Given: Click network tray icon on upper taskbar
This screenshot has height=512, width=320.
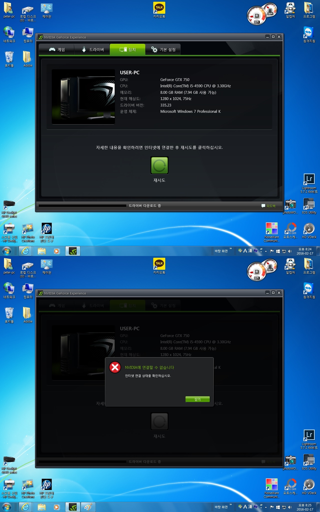Looking at the screenshot, I should pyautogui.click(x=284, y=251).
